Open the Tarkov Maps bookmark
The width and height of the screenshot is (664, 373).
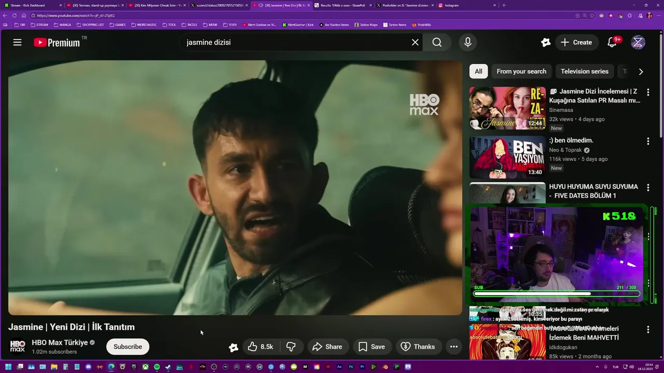pyautogui.click(x=366, y=24)
